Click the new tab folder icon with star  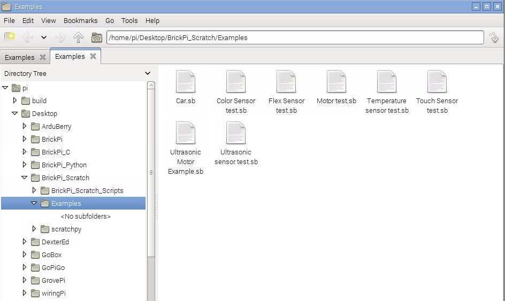pyautogui.click(x=10, y=37)
